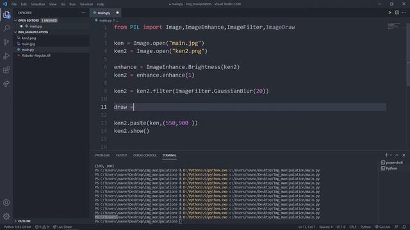Open editor More Actions ellipsis

(404, 13)
